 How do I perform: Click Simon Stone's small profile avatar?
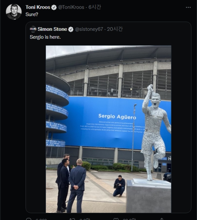[33, 29]
